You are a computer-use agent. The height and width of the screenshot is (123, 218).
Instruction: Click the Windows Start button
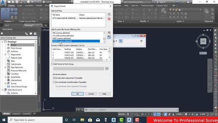[x=4, y=120]
